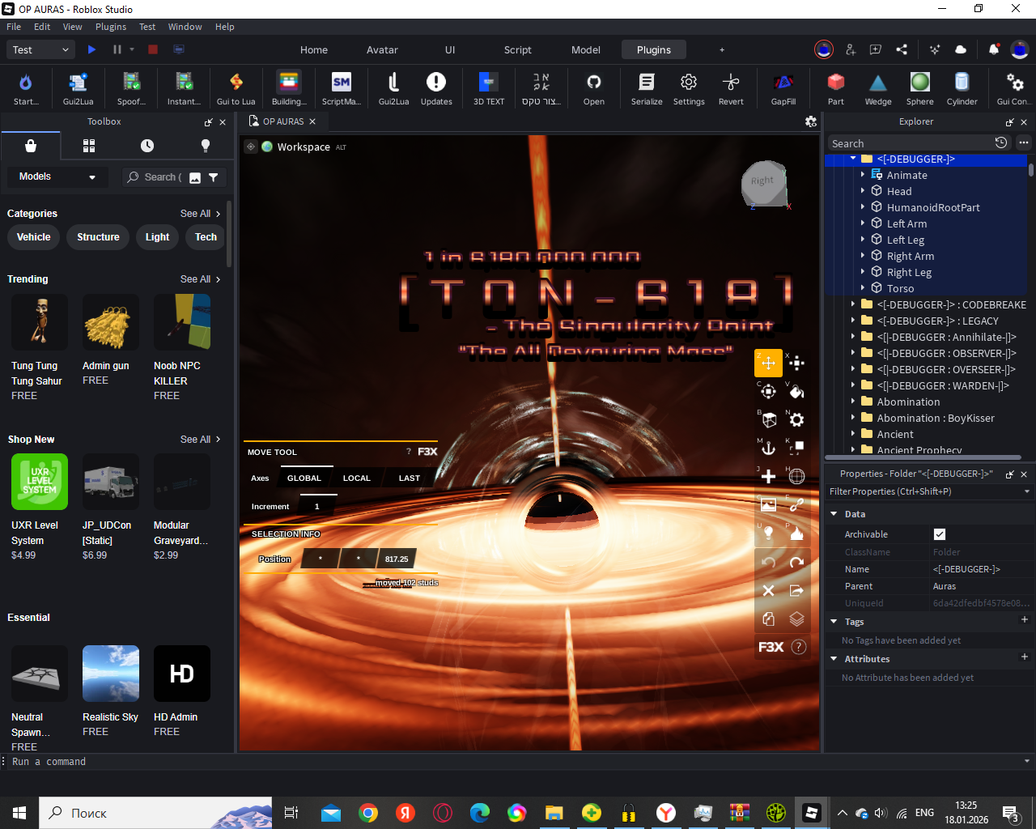1036x829 pixels.
Task: Open the F3X explorer layers icon
Action: [797, 619]
